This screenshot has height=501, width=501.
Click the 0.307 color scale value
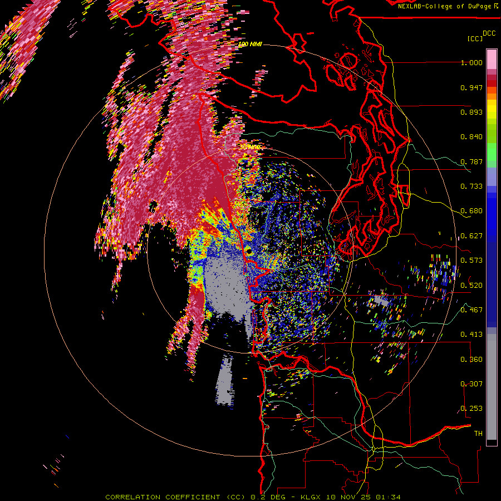point(471,384)
